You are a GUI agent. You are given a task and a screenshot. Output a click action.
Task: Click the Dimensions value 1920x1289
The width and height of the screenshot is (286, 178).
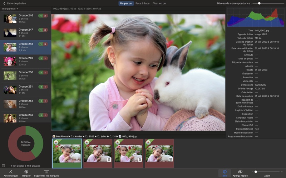pyautogui.click(x=261, y=85)
